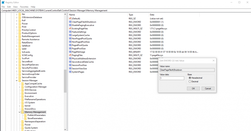Select the AppCompatCache tree item
This screenshot has width=251, height=131.
[x=33, y=84]
